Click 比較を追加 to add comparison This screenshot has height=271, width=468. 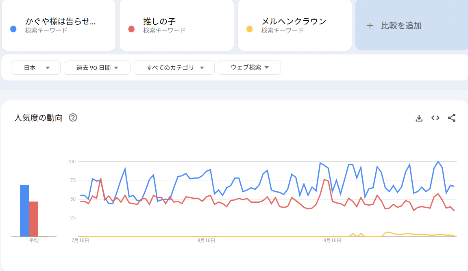point(401,26)
